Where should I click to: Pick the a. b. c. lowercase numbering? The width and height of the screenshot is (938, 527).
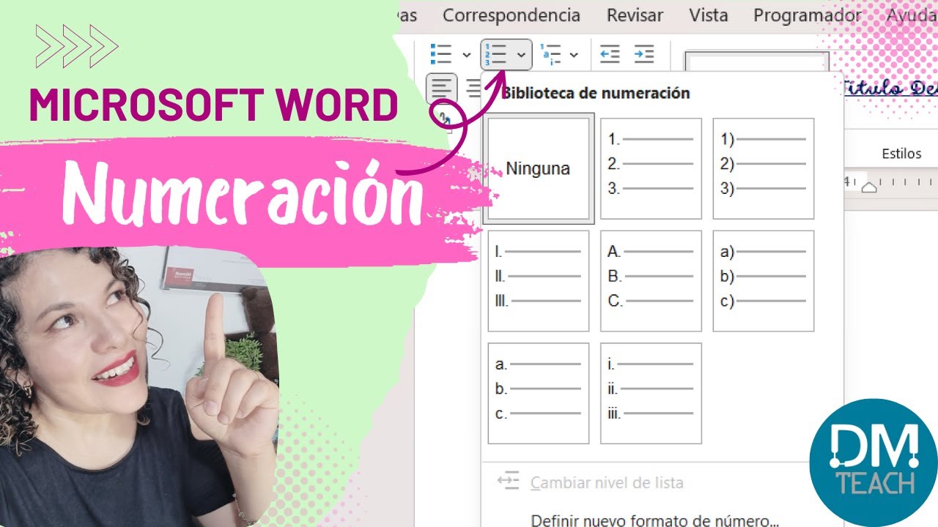point(539,393)
